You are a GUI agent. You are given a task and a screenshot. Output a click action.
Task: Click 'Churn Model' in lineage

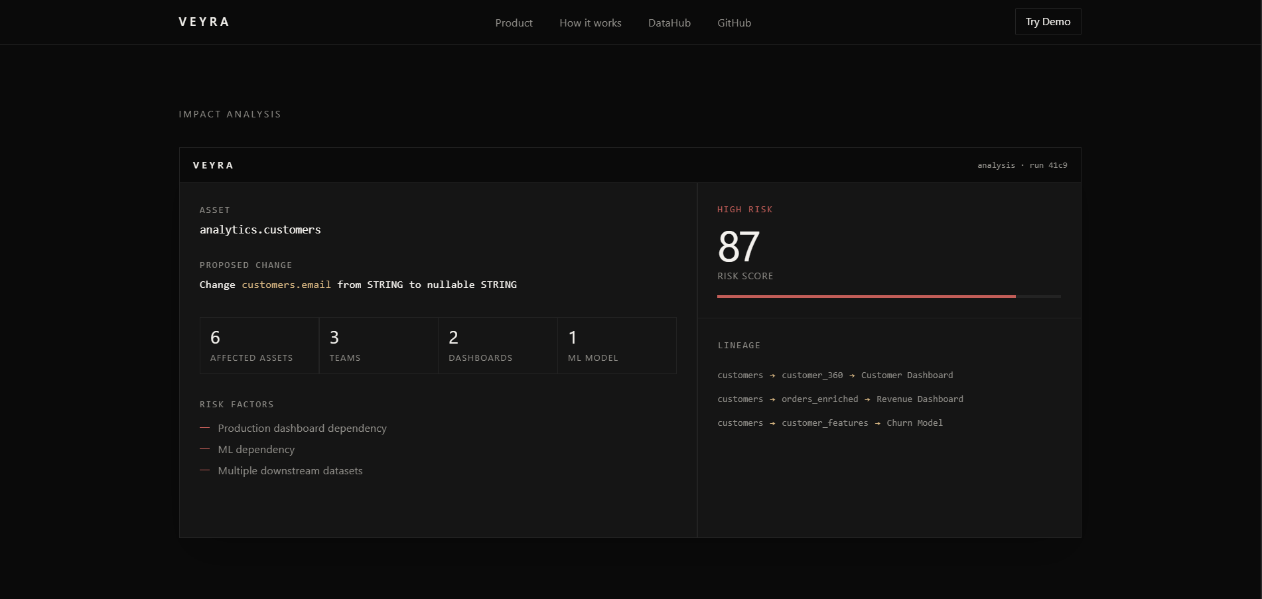(915, 423)
